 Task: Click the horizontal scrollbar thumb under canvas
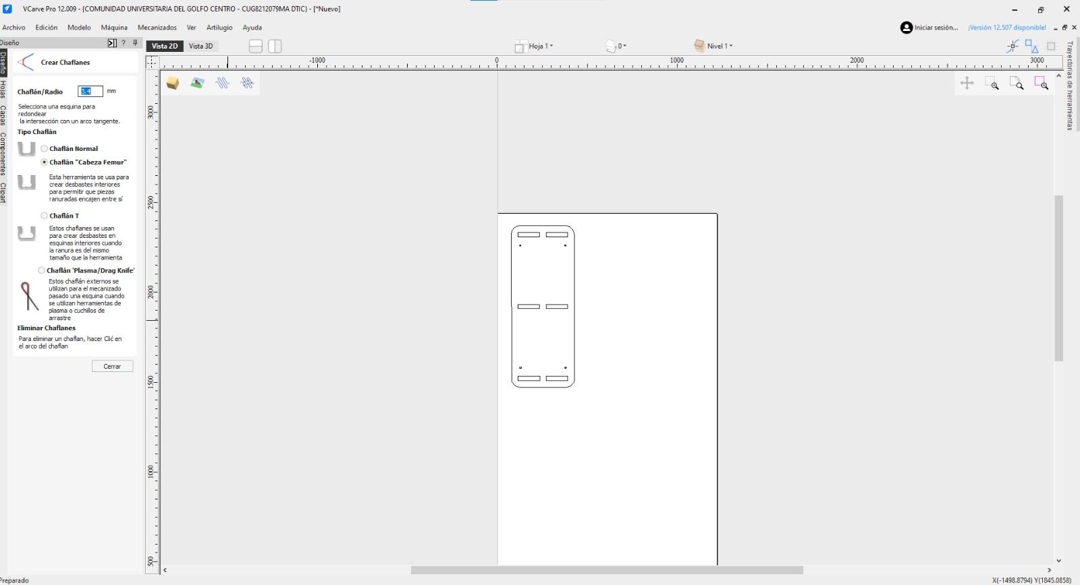point(607,570)
